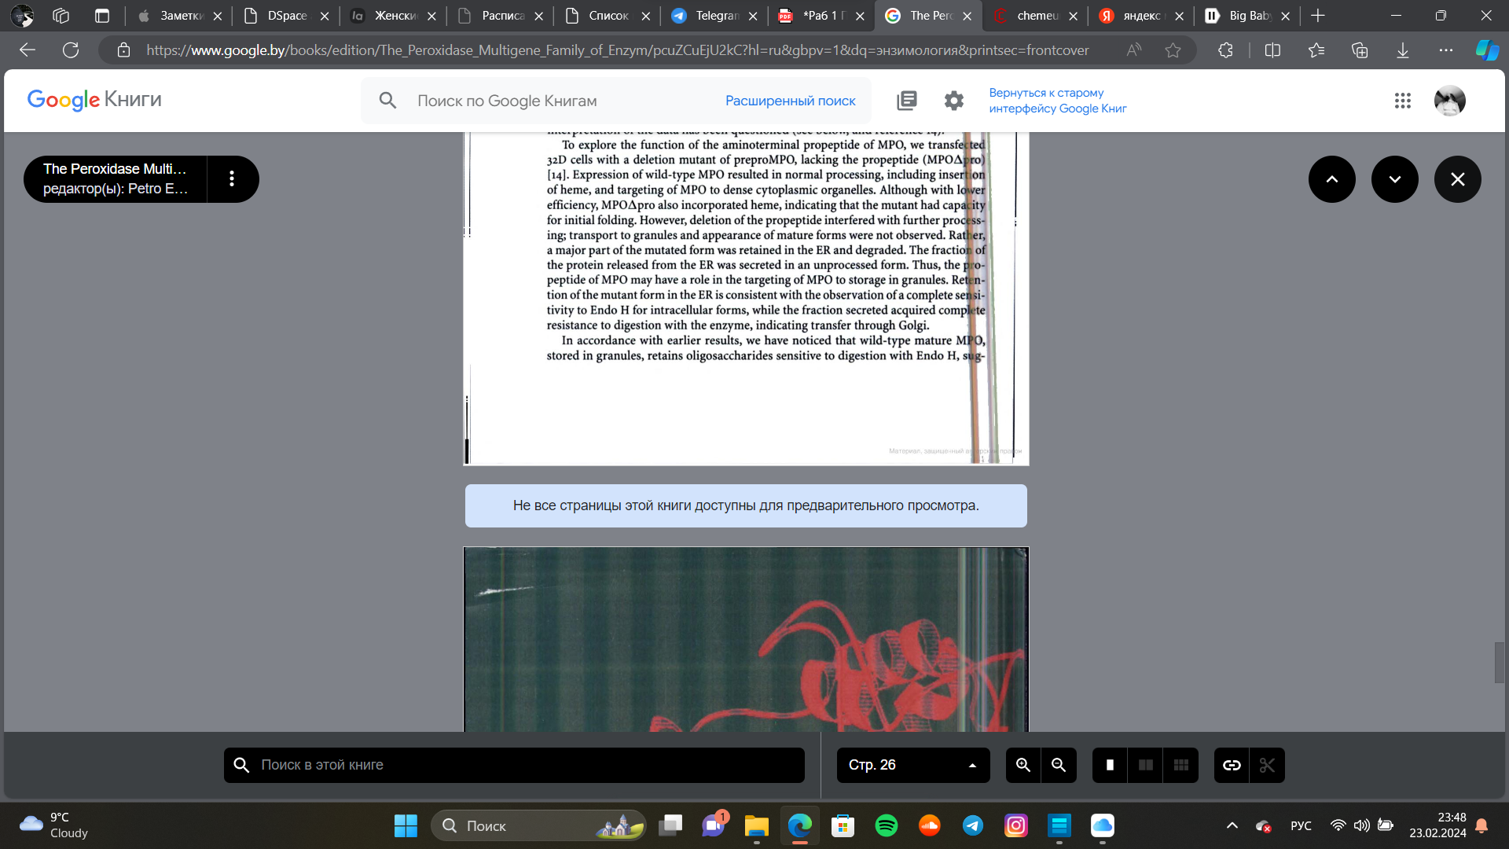
Task: Open Telegram from the taskbar
Action: (x=973, y=825)
